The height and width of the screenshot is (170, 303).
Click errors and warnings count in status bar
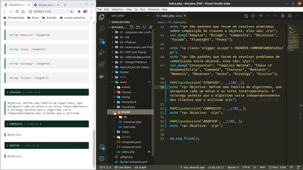click(105, 167)
